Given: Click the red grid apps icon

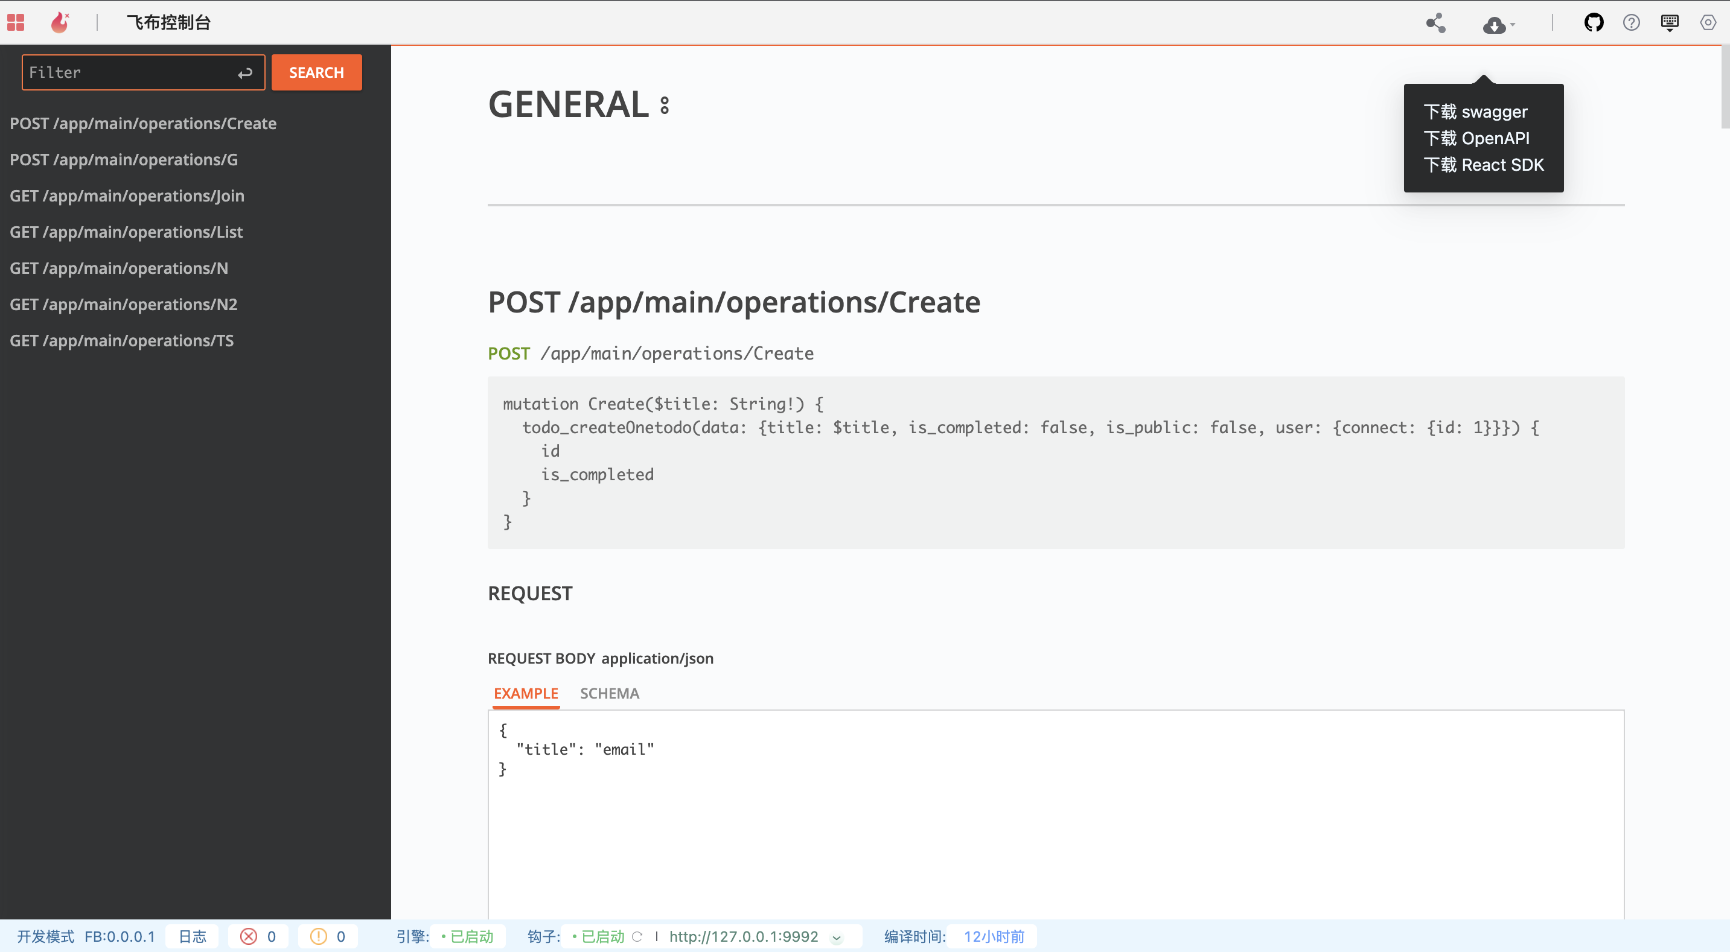Looking at the screenshot, I should click(16, 23).
